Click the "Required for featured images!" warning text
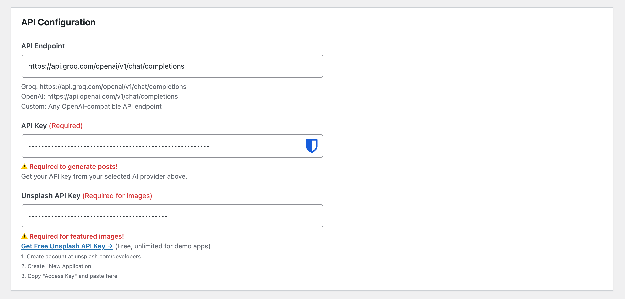The image size is (625, 299). point(77,236)
